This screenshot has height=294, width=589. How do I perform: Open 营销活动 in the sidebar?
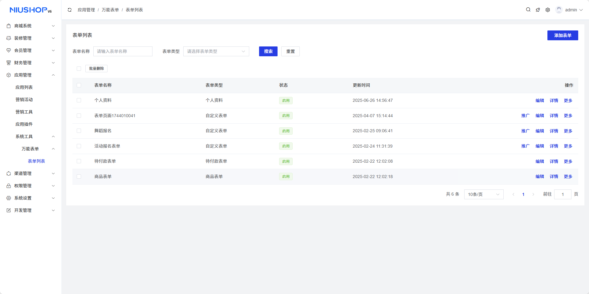coord(24,100)
